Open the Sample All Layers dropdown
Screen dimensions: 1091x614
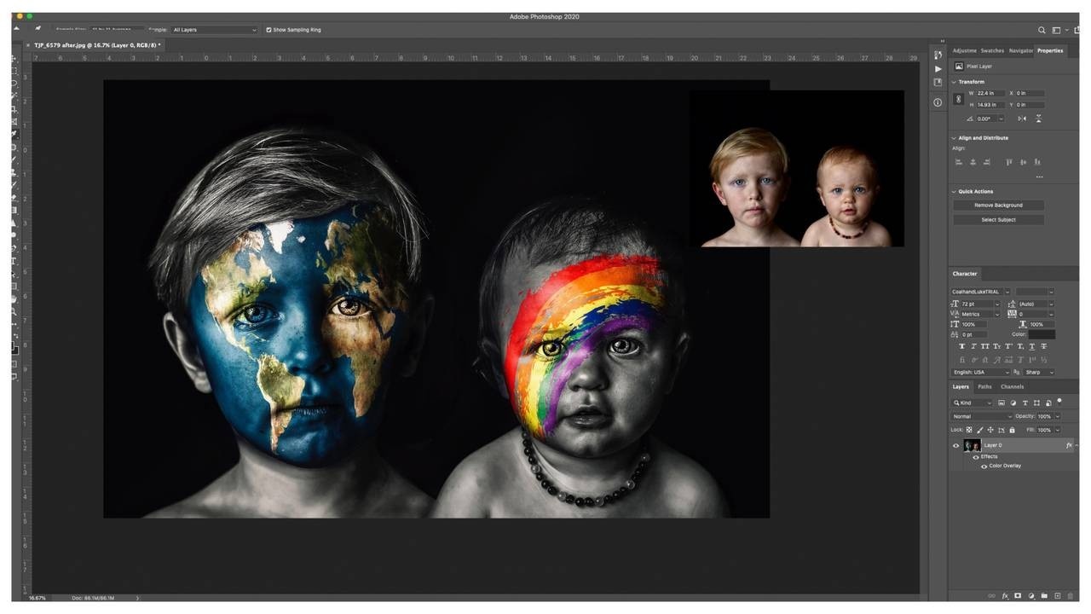213,30
